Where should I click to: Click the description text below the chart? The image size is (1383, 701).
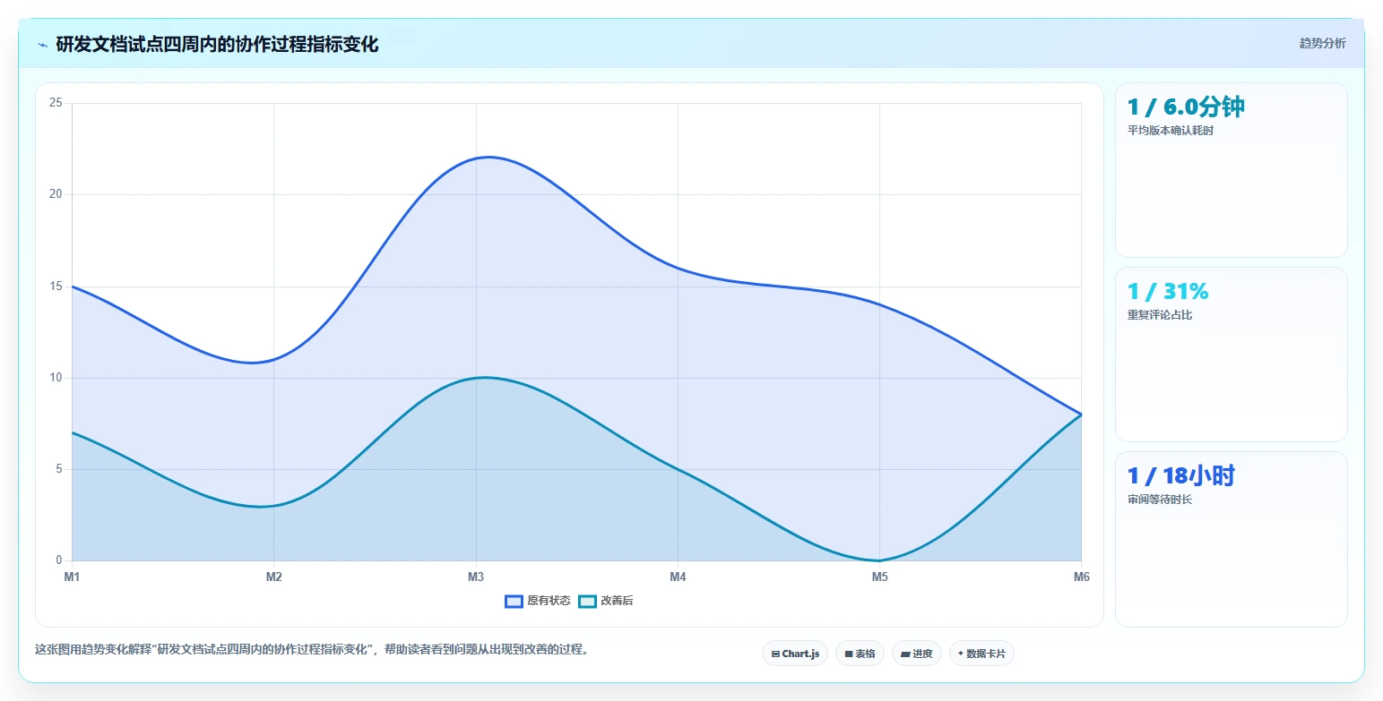point(311,650)
